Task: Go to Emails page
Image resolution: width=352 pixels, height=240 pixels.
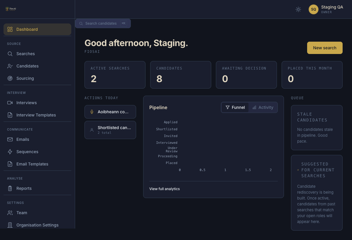Action: coord(37,139)
